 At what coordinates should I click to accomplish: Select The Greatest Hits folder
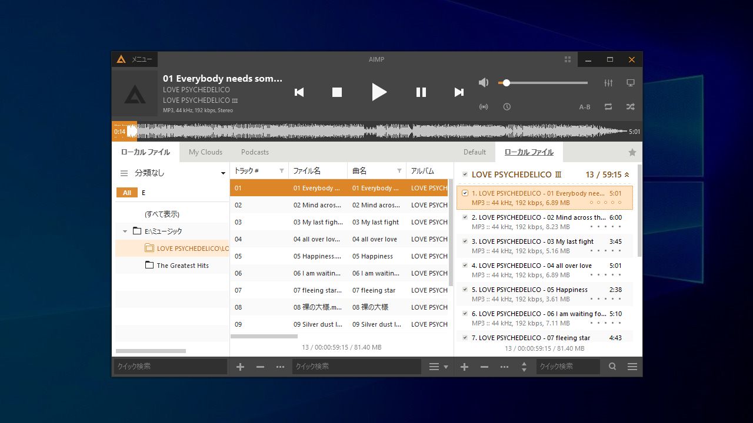pos(182,266)
